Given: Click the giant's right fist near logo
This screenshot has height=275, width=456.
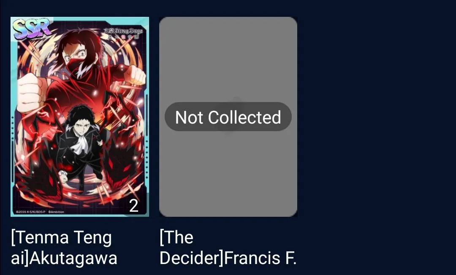Looking at the screenshot, I should point(134,75).
